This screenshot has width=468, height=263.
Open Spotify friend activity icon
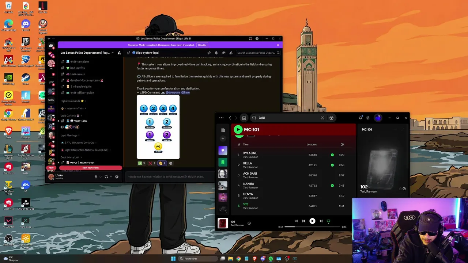click(368, 118)
